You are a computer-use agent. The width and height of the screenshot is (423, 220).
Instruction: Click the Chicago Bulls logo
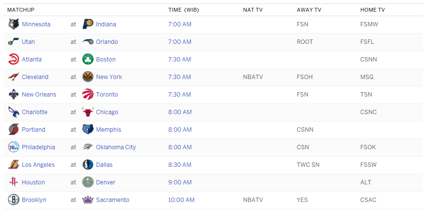[x=88, y=112]
